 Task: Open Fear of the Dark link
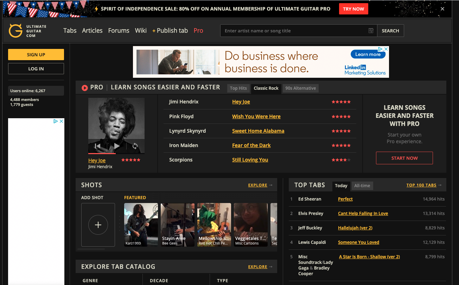click(x=251, y=145)
